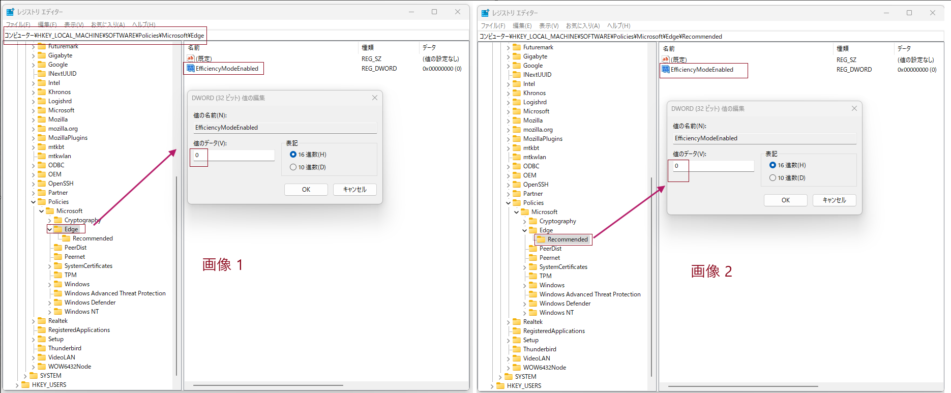Screen dimensions: 951x393
Task: Click Registry Editor app icon in left window title bar
Action: pyautogui.click(x=10, y=12)
